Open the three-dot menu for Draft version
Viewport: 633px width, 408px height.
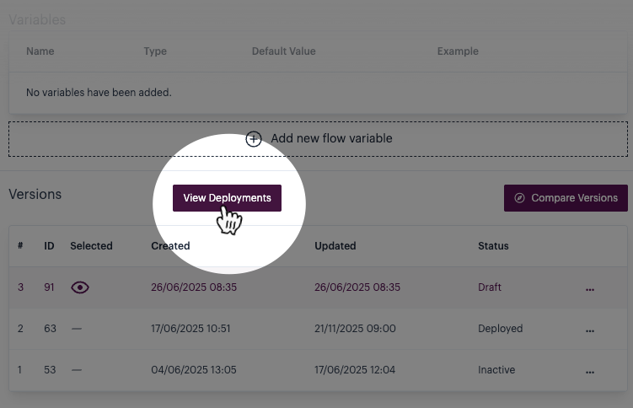coord(590,288)
